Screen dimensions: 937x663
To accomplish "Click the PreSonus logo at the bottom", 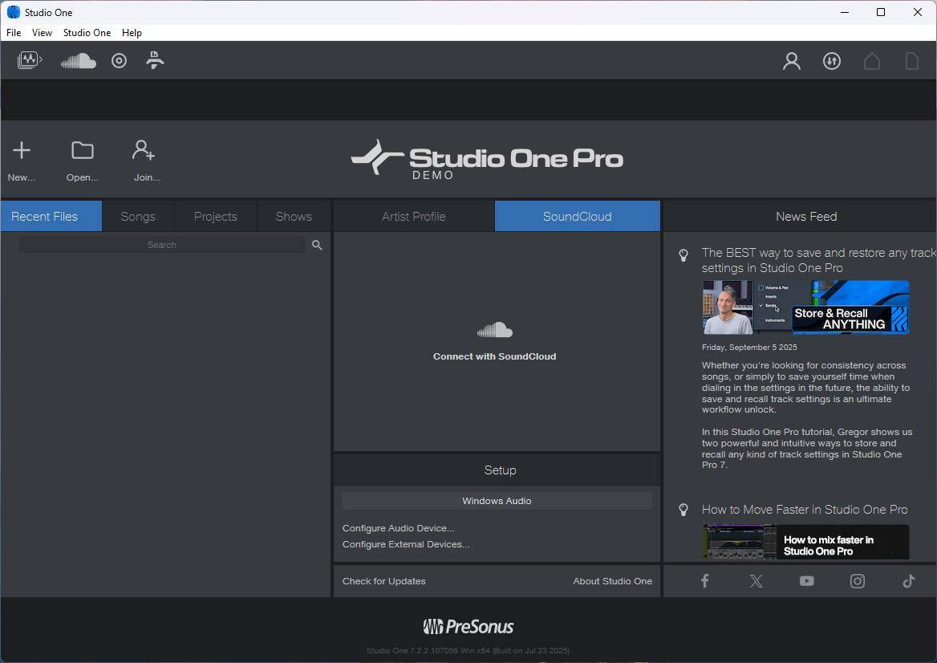I will [468, 627].
